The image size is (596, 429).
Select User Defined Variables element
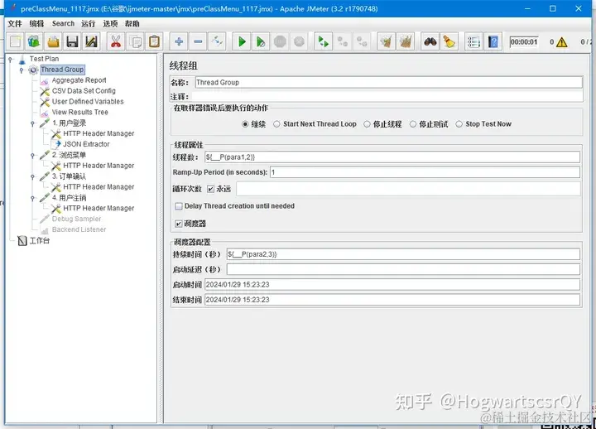coord(88,102)
